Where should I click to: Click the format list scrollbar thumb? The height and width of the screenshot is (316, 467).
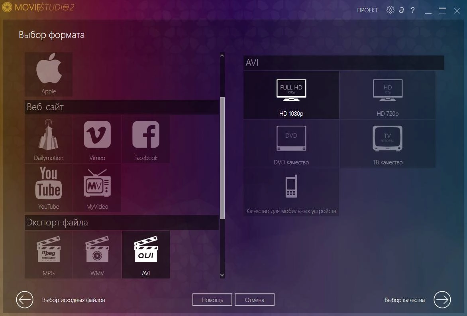point(222,158)
